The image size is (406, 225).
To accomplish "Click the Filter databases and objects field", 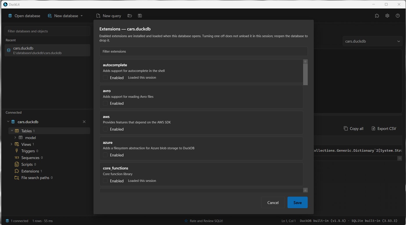I will [47, 31].
